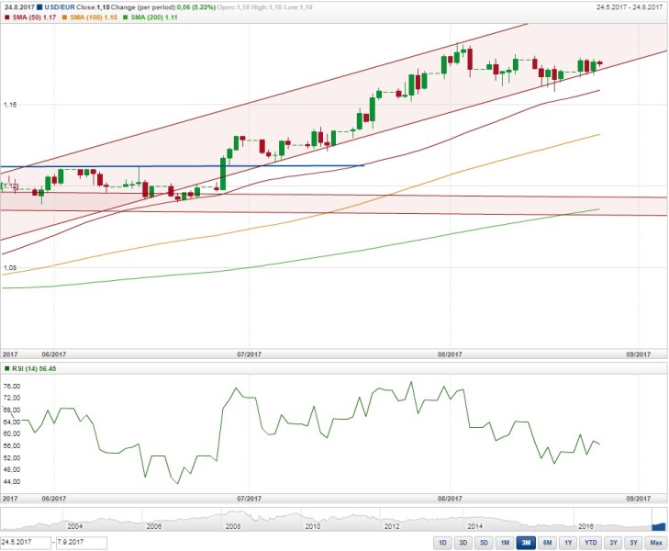Image resolution: width=669 pixels, height=551 pixels.
Task: Click the end date field 7.9.2017
Action: (x=83, y=543)
